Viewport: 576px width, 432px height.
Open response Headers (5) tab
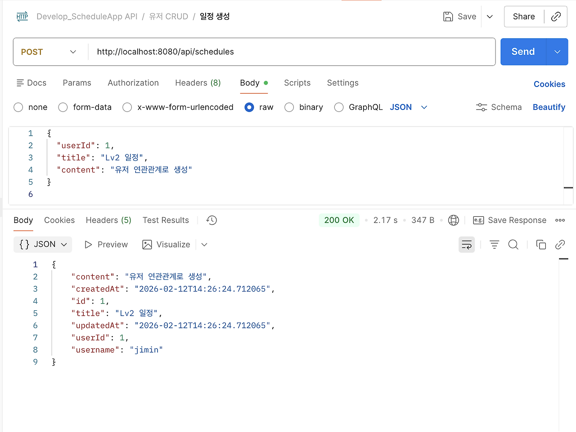click(108, 220)
